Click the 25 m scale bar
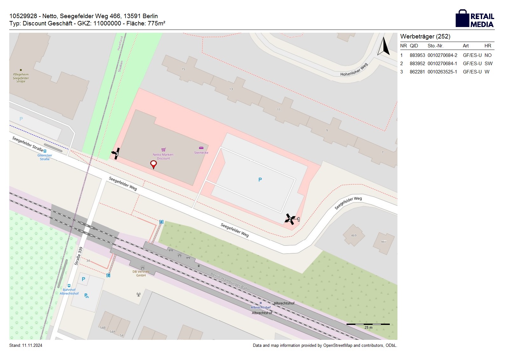The width and height of the screenshot is (505, 357). click(x=368, y=325)
